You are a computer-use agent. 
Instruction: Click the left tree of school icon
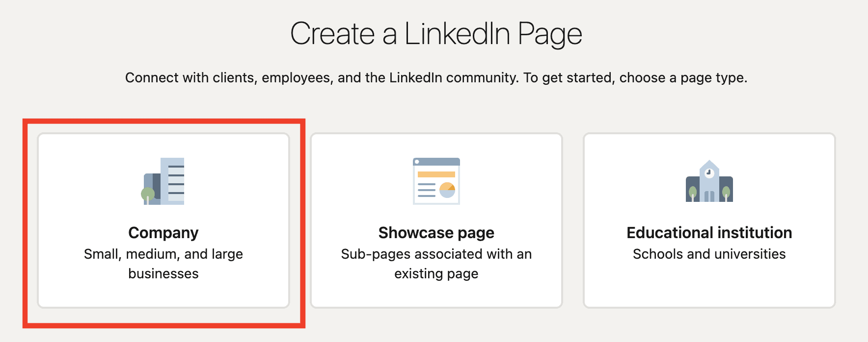pos(693,193)
